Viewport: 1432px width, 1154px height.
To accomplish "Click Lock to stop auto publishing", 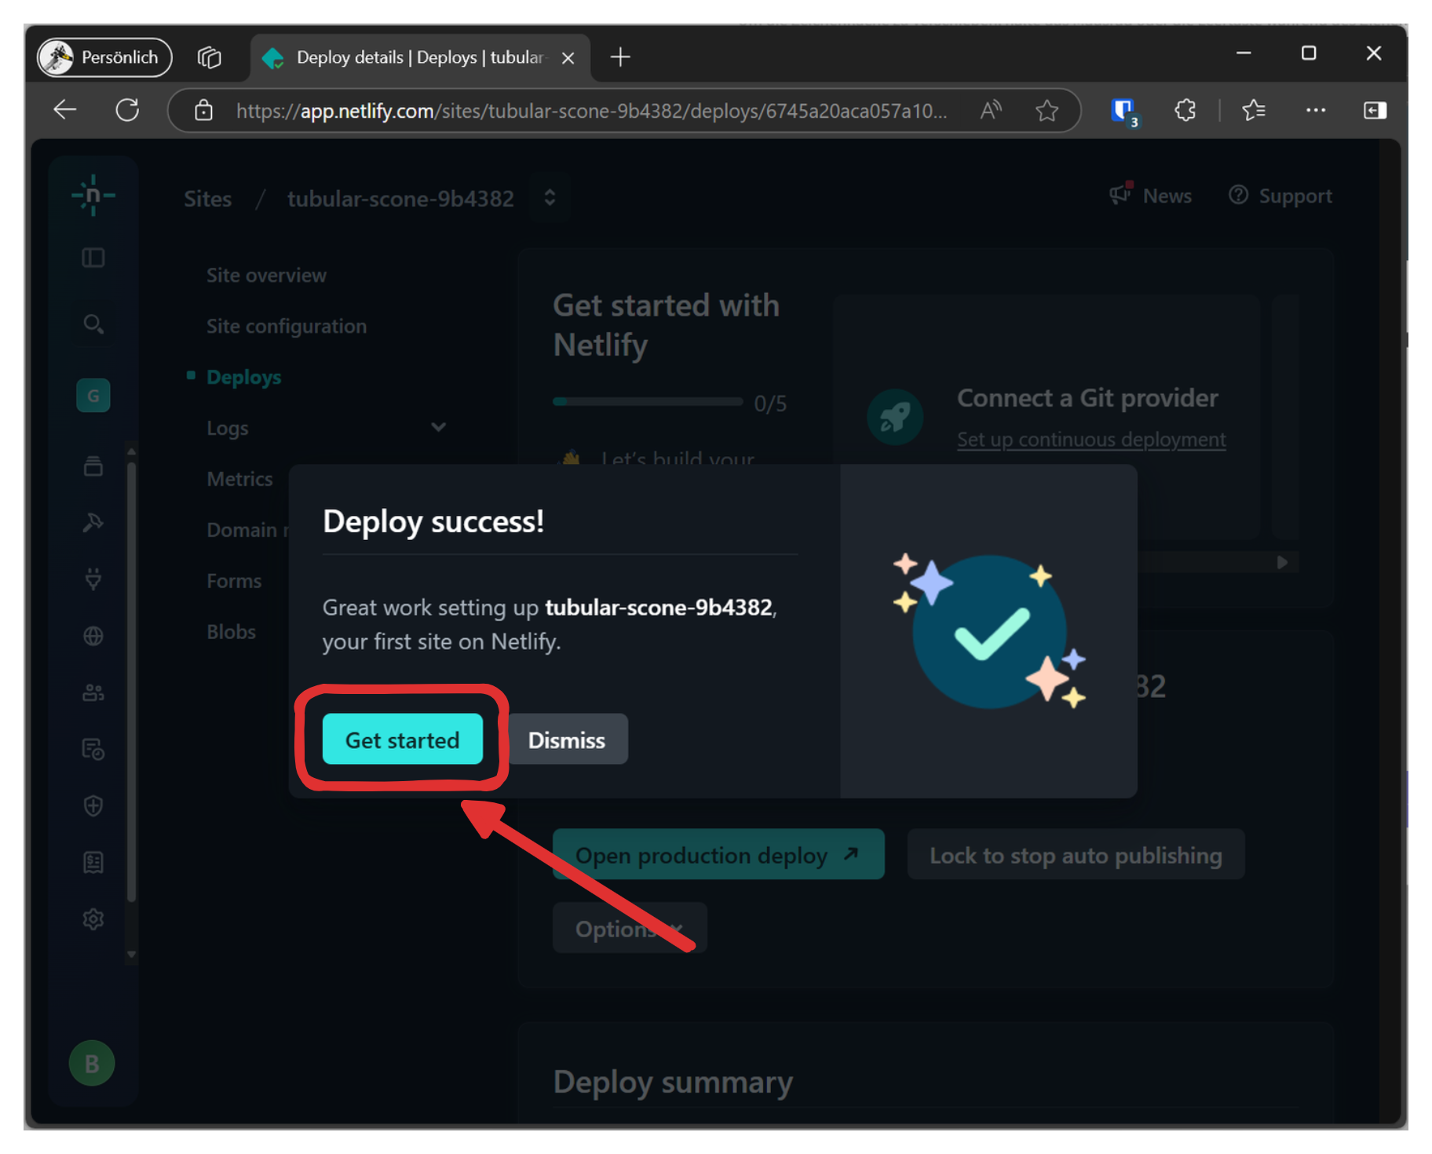I will (1076, 855).
